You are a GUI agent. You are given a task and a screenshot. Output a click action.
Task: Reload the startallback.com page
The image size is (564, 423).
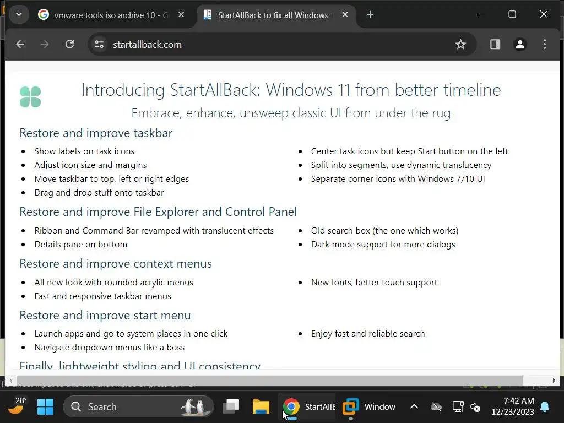pos(69,44)
